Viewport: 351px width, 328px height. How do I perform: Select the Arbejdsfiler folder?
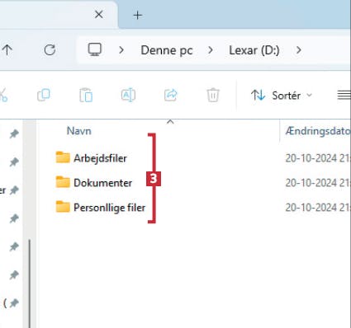(100, 158)
